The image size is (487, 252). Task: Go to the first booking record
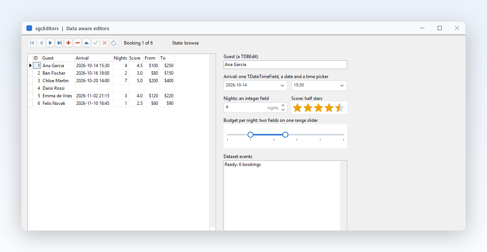(32, 43)
